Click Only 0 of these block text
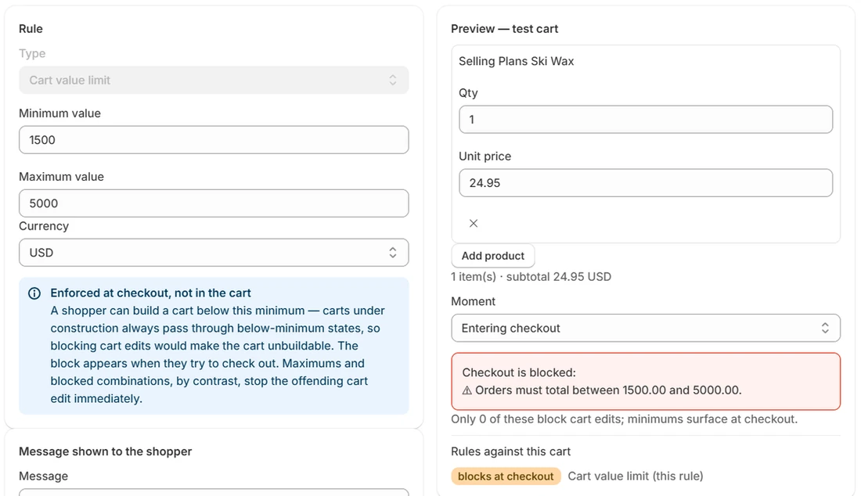 click(x=625, y=419)
